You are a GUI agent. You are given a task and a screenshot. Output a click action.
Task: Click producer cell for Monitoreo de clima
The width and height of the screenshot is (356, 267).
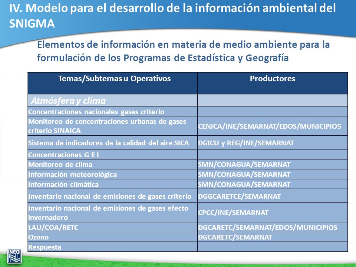coord(273,164)
